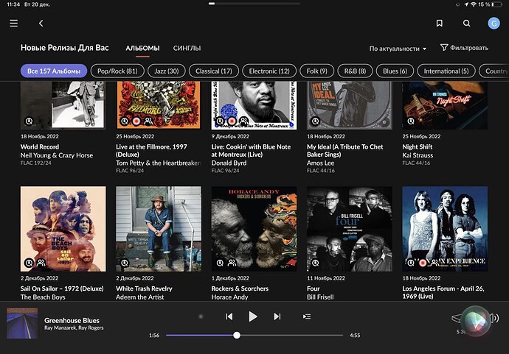Filter by Electronic (12)
Screen dimensions: 509x354
[x=269, y=71]
